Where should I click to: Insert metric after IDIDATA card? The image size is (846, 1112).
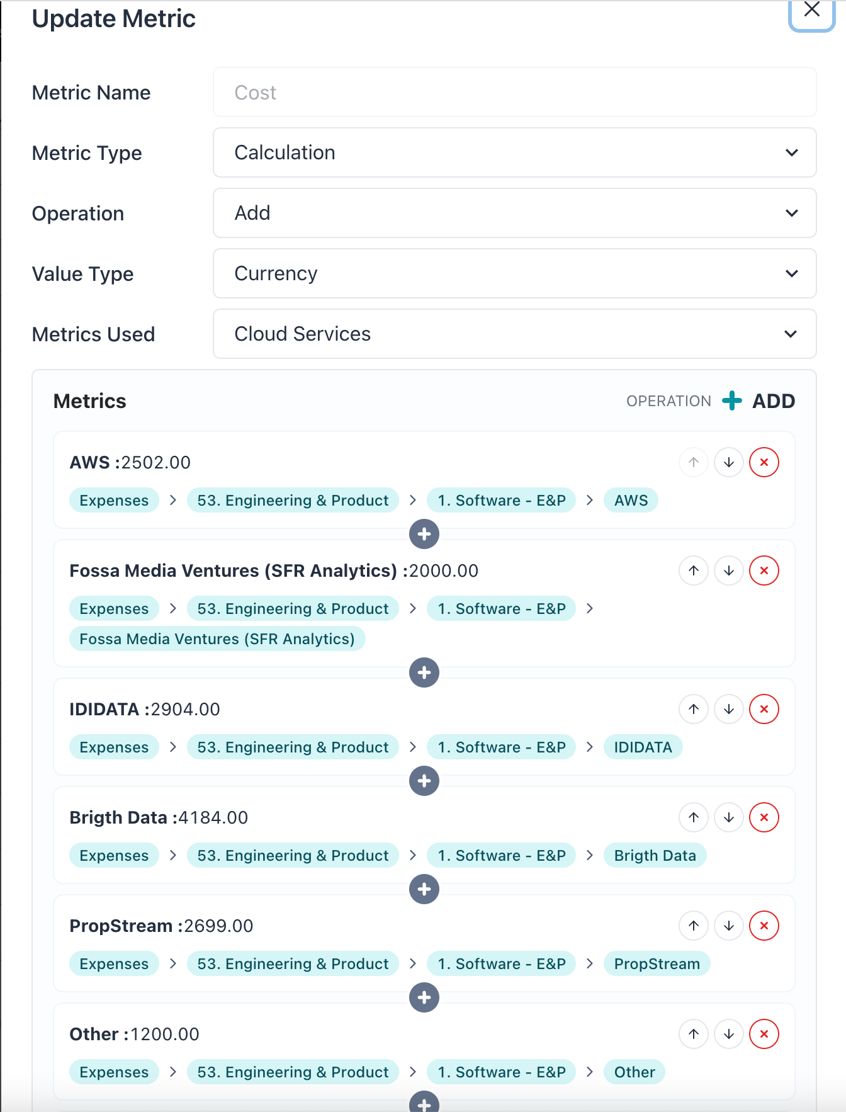424,781
